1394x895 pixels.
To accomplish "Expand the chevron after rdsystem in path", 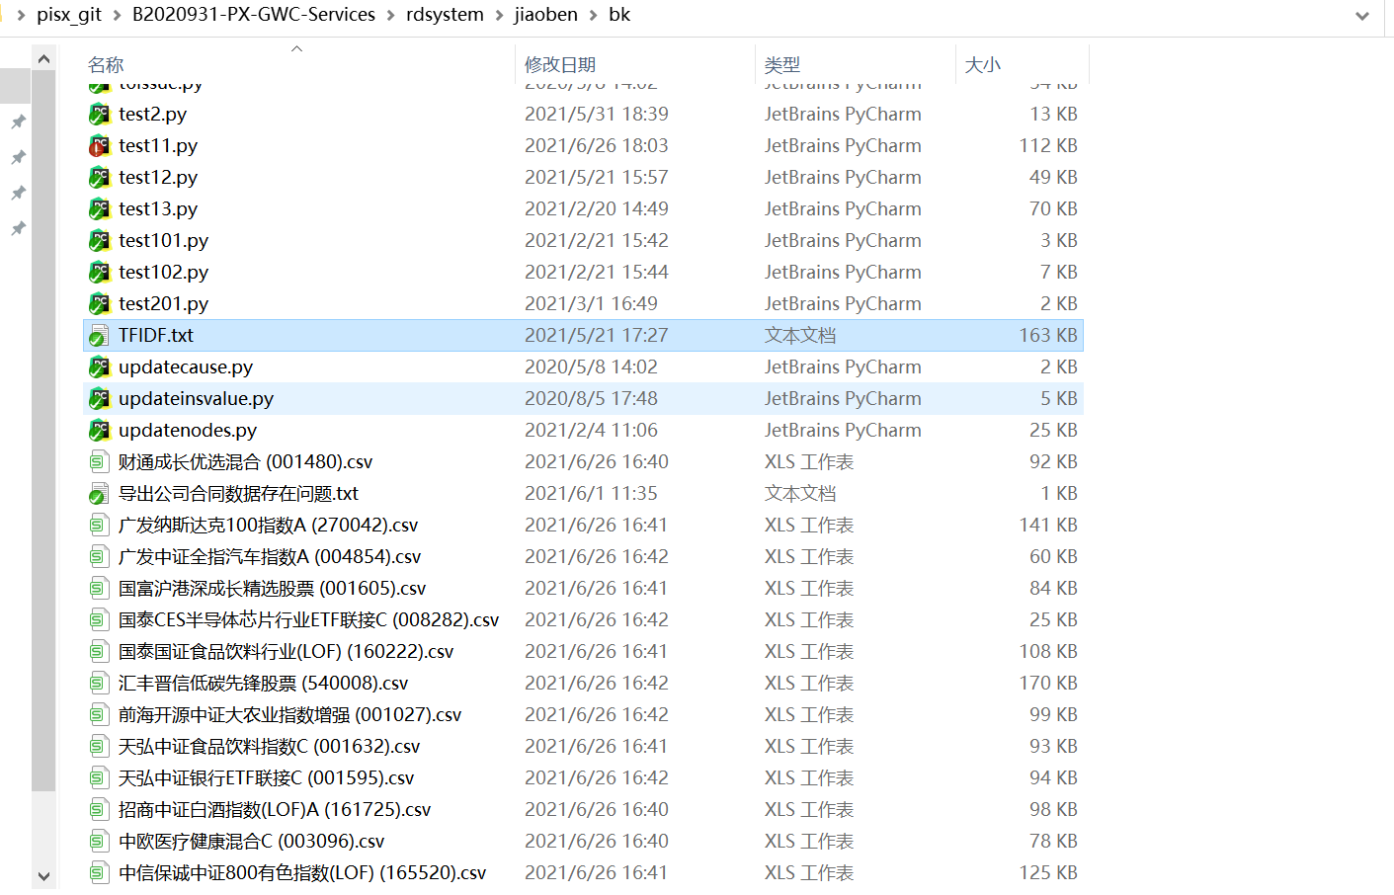I will pos(499,15).
